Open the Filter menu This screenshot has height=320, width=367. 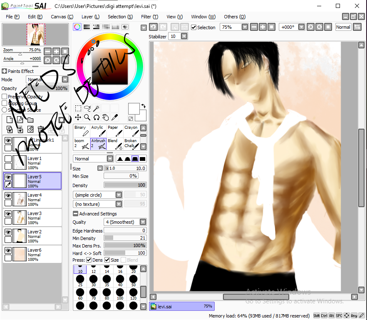149,17
